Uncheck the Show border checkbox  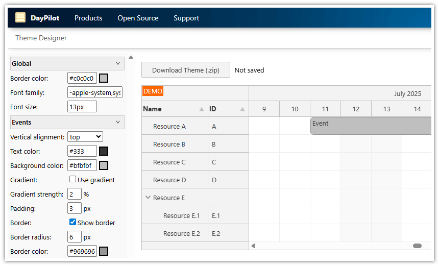coord(72,222)
